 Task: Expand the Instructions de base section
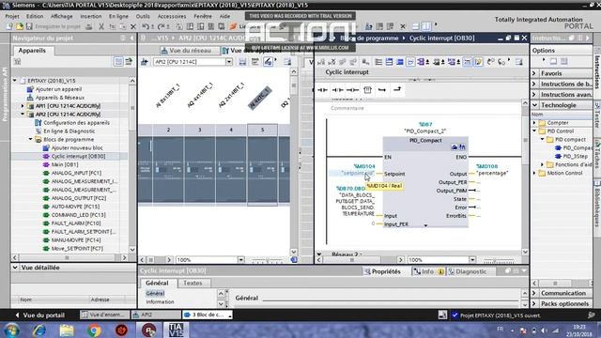tap(535, 84)
